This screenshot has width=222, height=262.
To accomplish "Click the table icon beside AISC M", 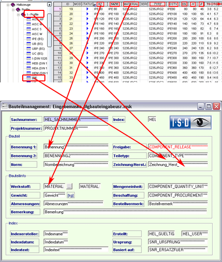I will (29, 24).
